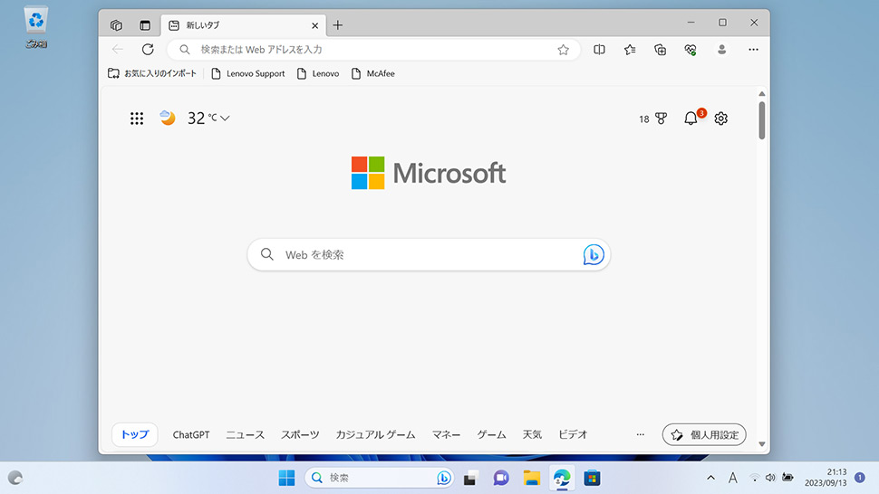The width and height of the screenshot is (879, 494).
Task: Open notifications bell icon
Action: 691,118
